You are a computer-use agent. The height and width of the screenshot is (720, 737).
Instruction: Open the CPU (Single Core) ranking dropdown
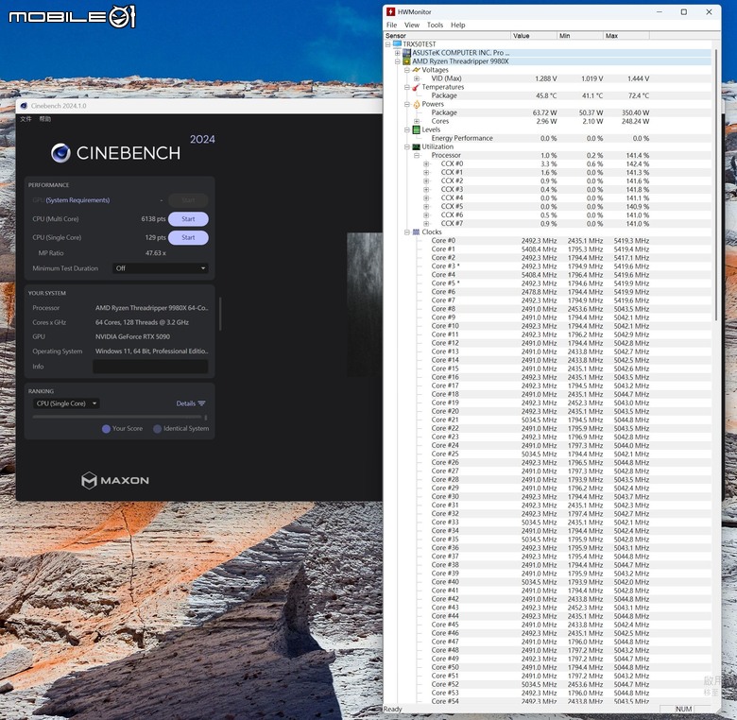[66, 403]
